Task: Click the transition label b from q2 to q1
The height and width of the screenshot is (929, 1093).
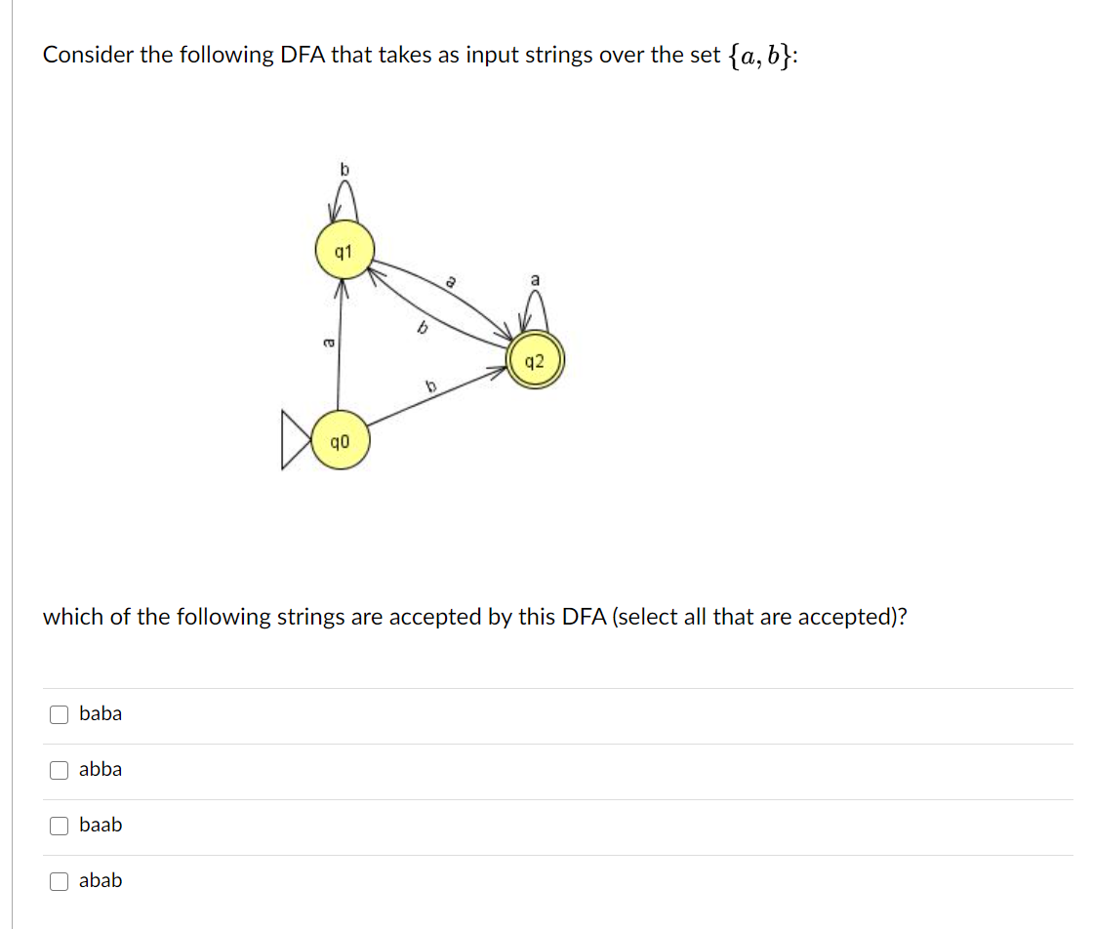Action: coord(422,327)
